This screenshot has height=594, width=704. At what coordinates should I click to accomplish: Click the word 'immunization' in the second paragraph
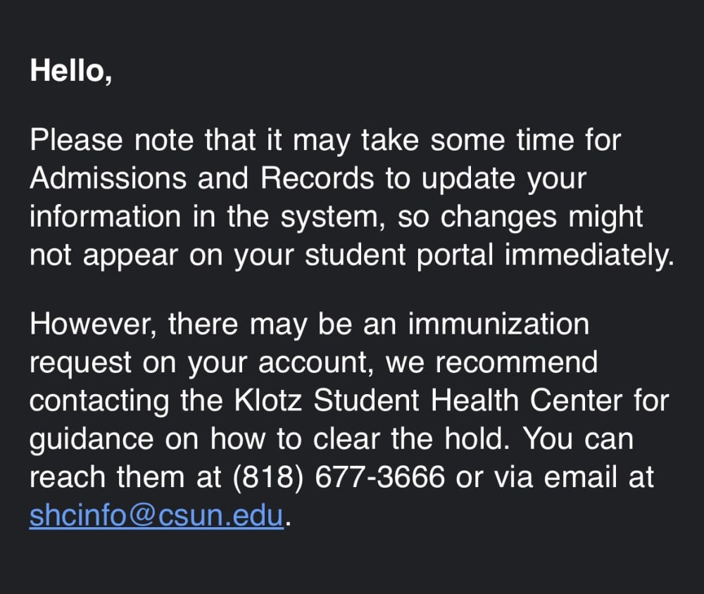point(498,324)
